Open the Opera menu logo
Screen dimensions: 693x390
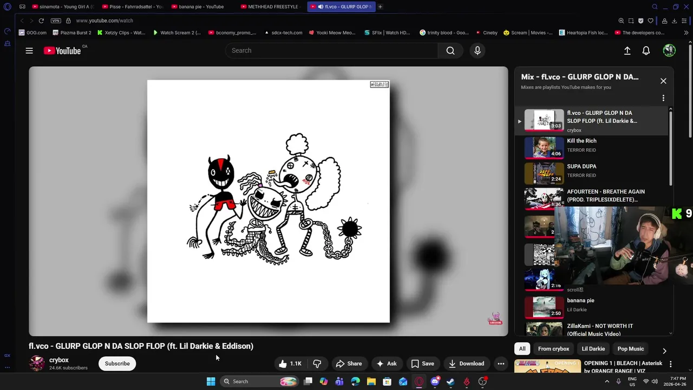point(7,6)
